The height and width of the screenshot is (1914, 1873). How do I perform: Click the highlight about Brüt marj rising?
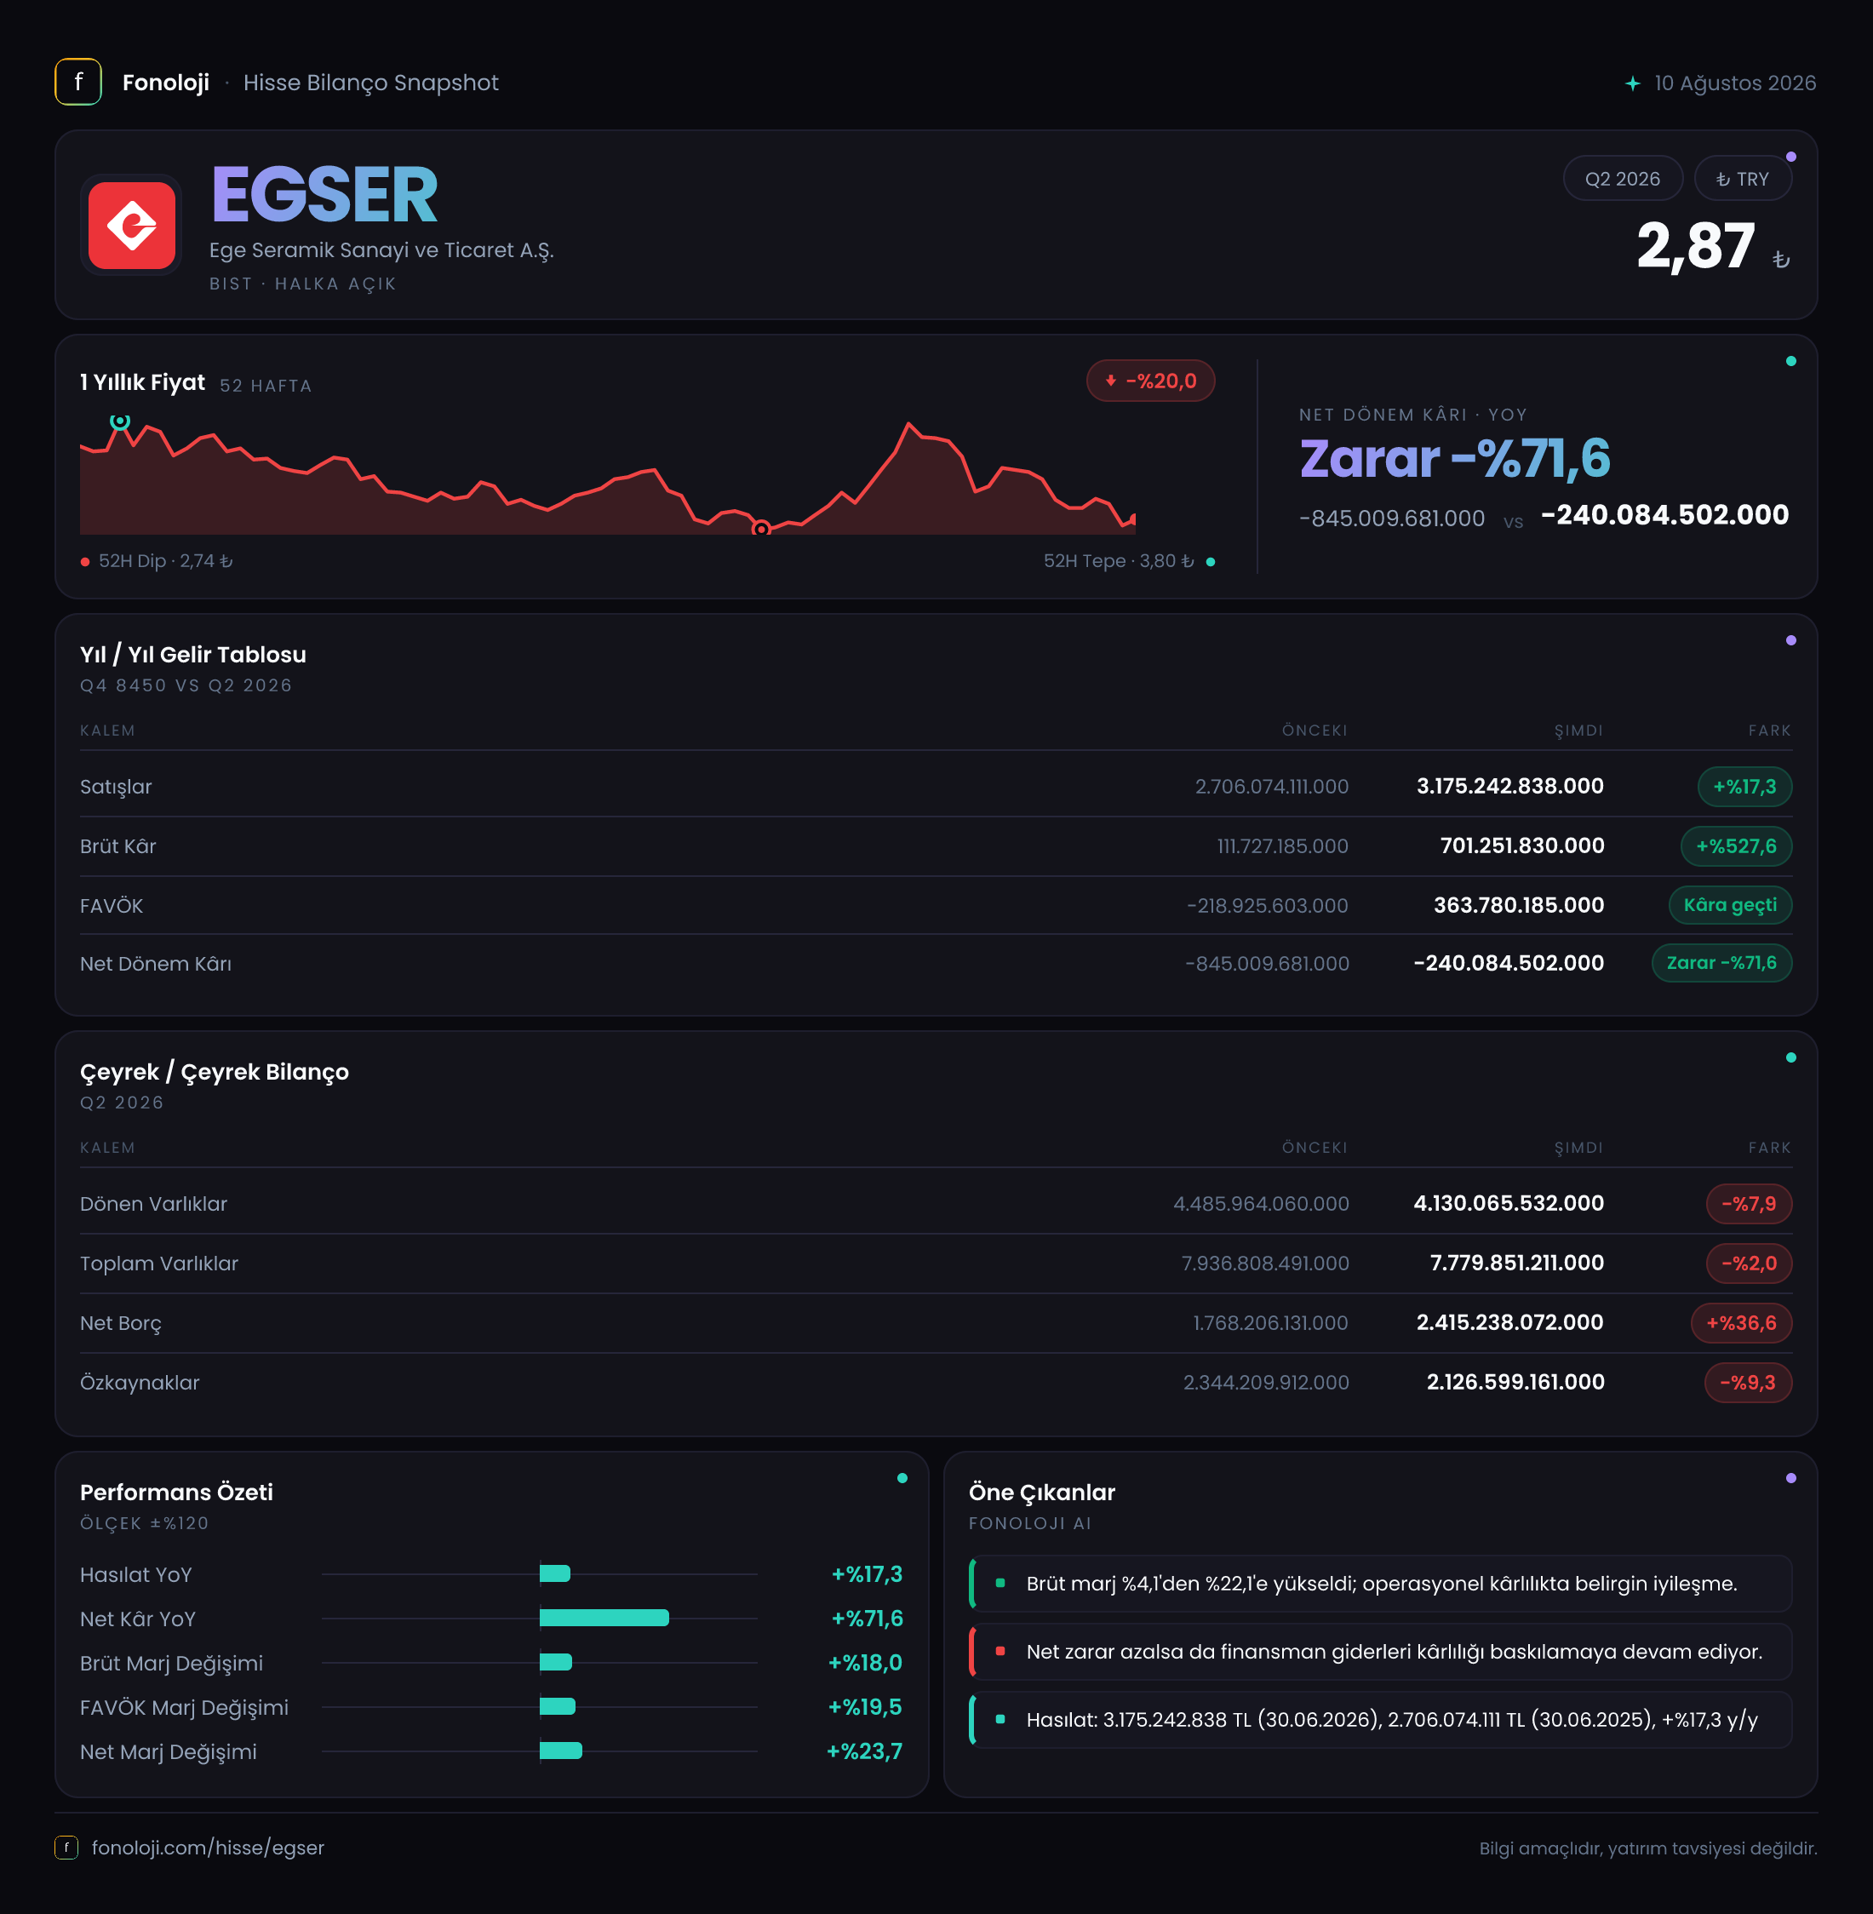click(x=1380, y=1584)
